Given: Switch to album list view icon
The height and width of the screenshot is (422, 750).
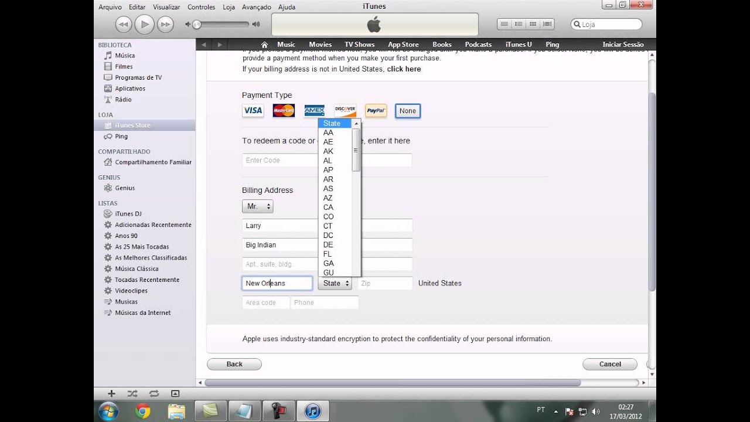Looking at the screenshot, I should coord(518,24).
